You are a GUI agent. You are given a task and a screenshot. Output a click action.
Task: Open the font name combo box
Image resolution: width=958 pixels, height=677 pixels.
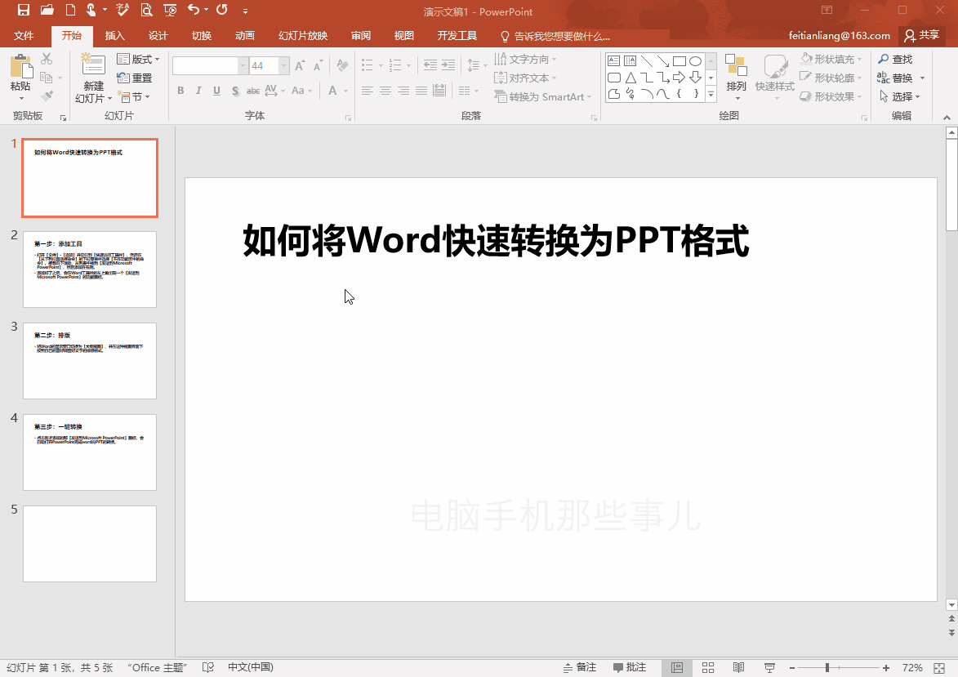(210, 65)
